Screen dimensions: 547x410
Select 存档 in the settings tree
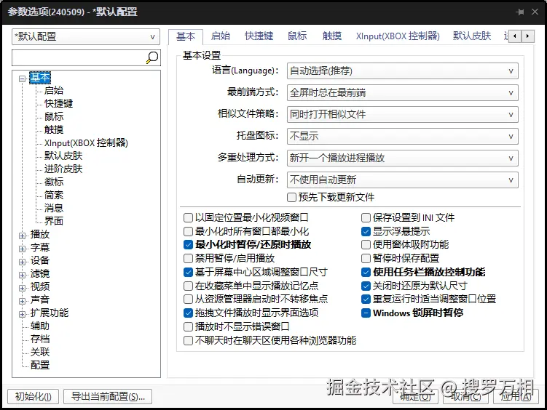tap(40, 339)
